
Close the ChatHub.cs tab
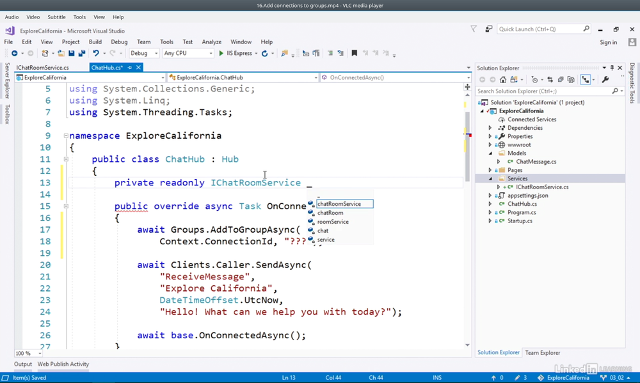tap(138, 68)
